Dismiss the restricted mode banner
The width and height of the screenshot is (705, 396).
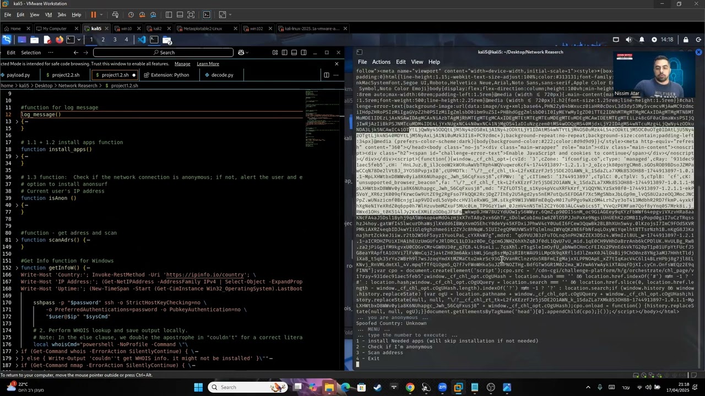(x=337, y=64)
